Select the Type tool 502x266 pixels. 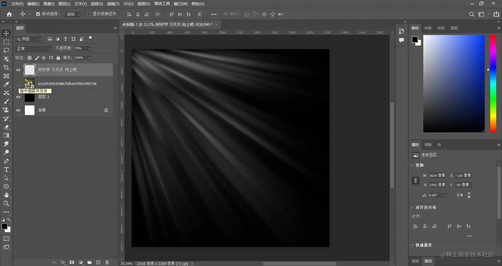pyautogui.click(x=6, y=169)
